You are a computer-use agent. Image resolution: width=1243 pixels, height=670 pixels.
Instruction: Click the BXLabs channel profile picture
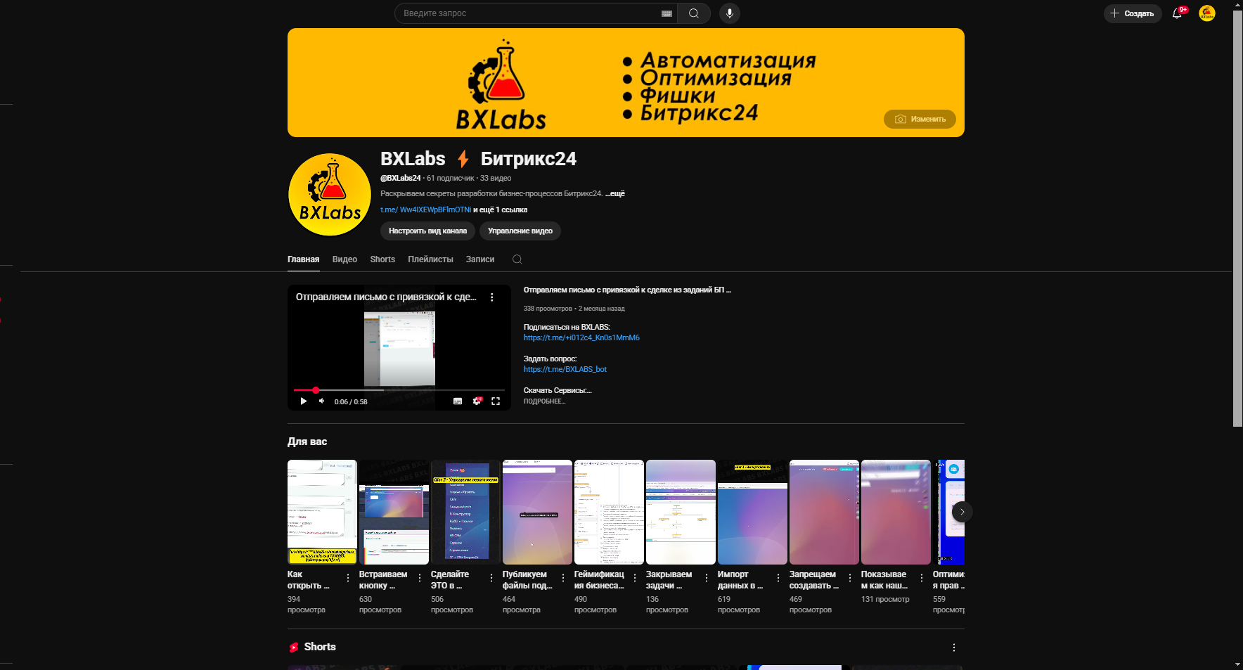[330, 195]
